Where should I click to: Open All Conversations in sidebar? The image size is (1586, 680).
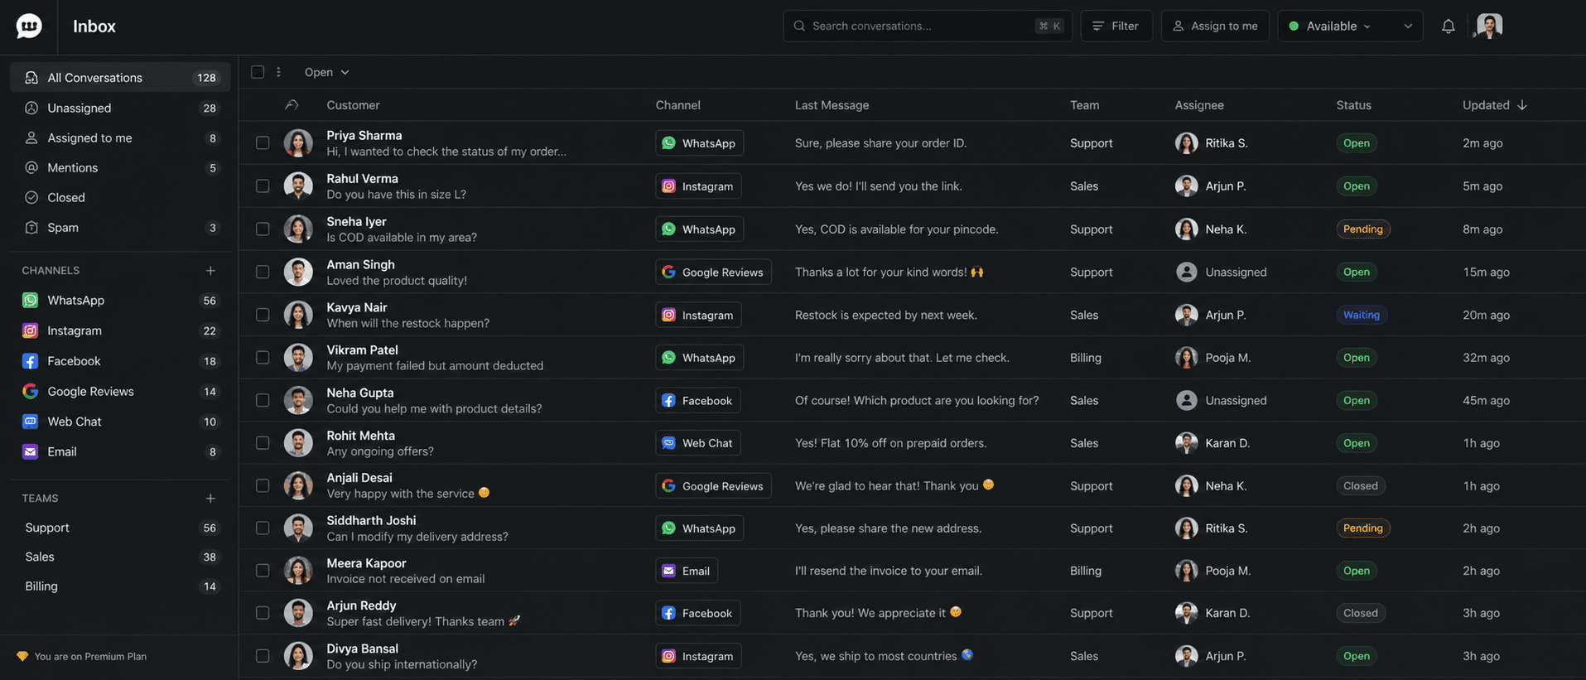click(x=120, y=78)
